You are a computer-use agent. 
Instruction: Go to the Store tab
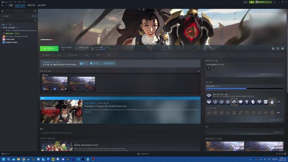pos(11,5)
